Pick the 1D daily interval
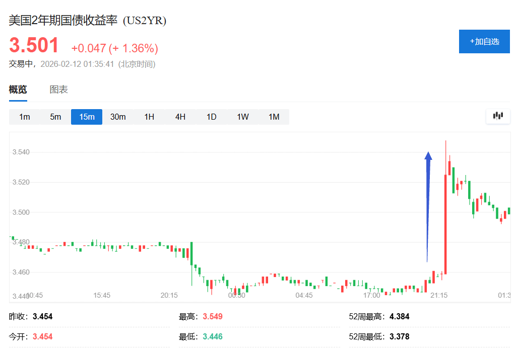The image size is (517, 356). click(212, 117)
